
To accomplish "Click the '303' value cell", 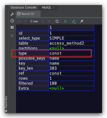I will 71,68.
